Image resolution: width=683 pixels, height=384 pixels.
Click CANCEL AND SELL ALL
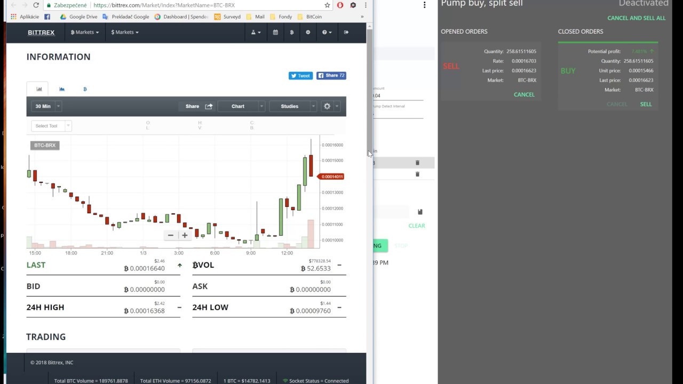coord(637,18)
